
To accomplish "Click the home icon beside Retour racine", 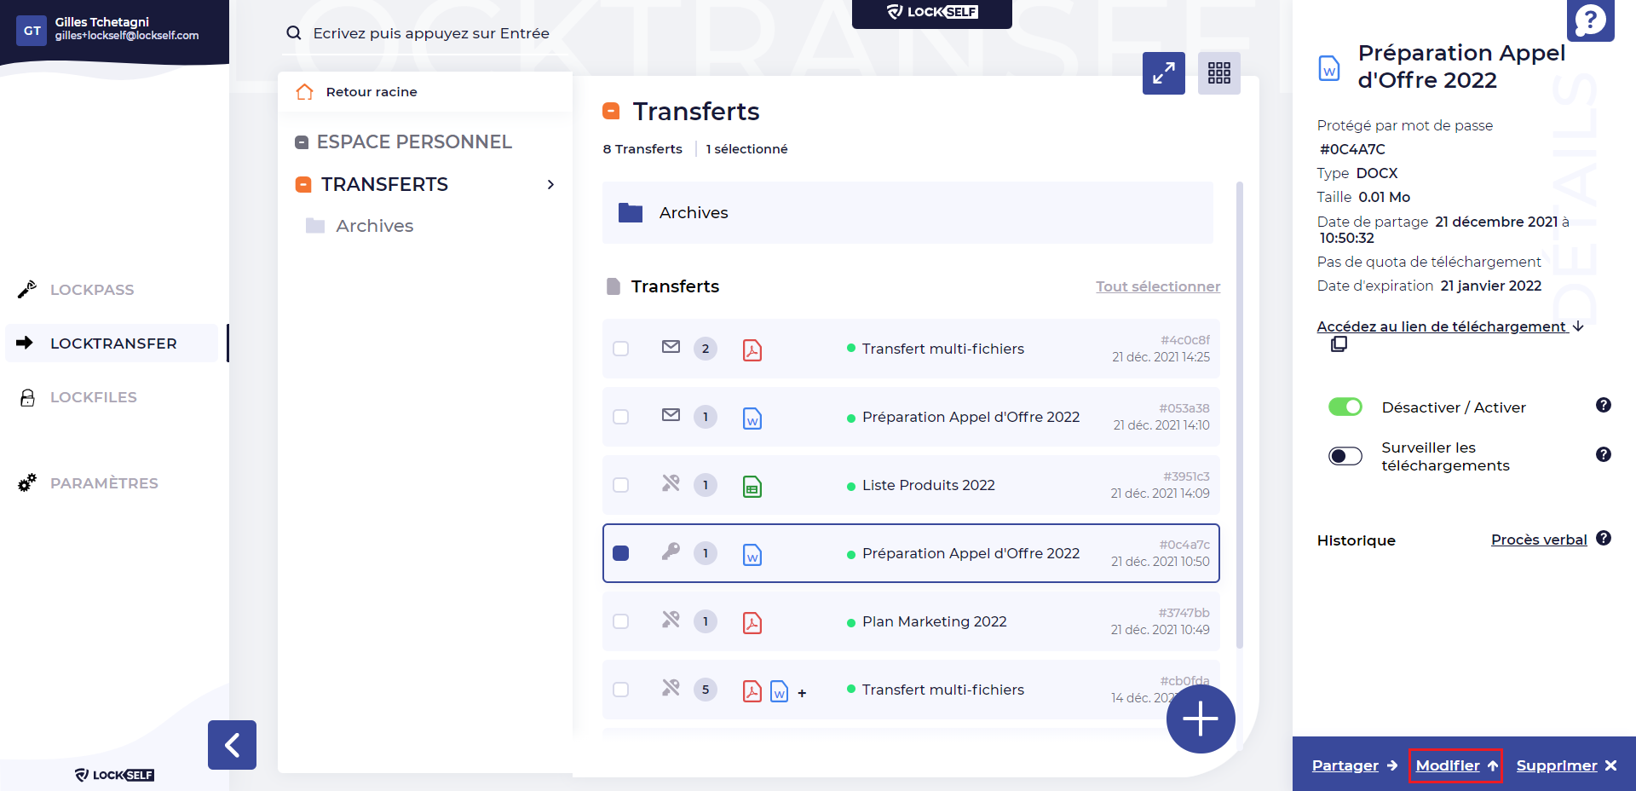I will pyautogui.click(x=304, y=92).
